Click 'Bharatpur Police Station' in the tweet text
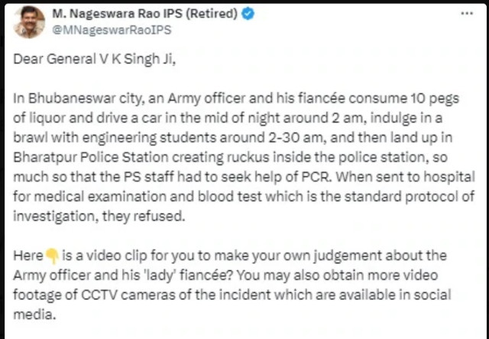 pos(91,157)
